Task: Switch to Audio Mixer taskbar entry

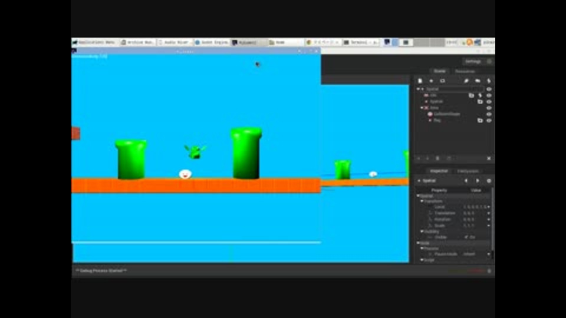Action: (x=176, y=42)
